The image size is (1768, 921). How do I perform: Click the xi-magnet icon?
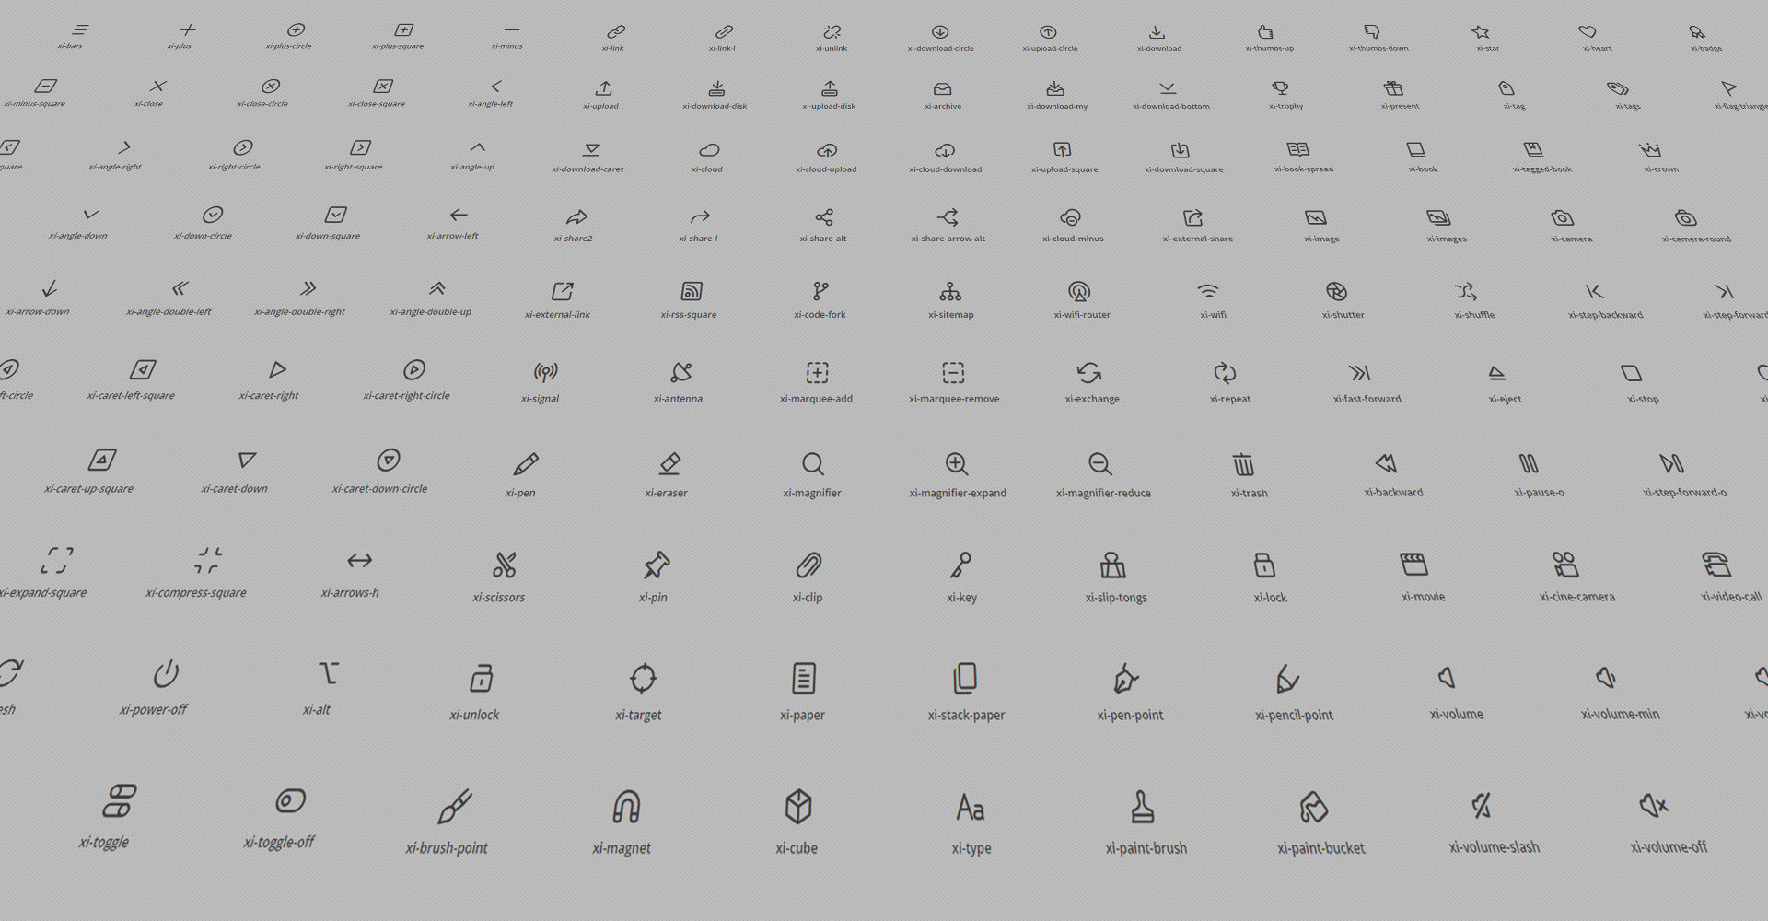pos(626,808)
